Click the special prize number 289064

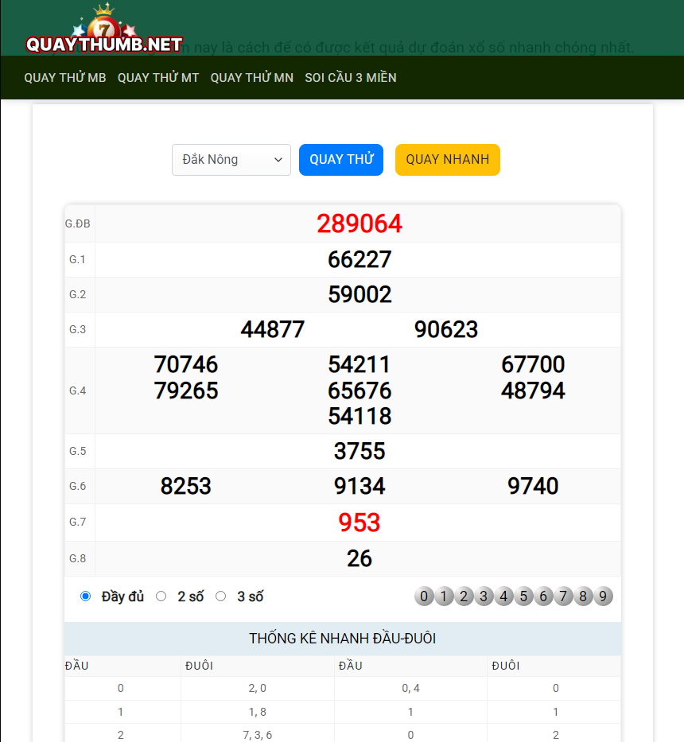click(359, 224)
